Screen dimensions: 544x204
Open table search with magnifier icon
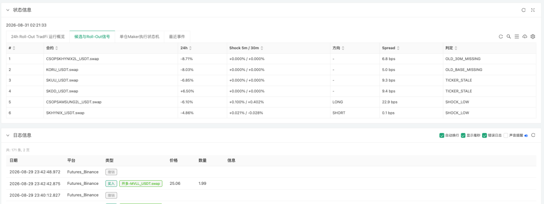[x=509, y=37]
